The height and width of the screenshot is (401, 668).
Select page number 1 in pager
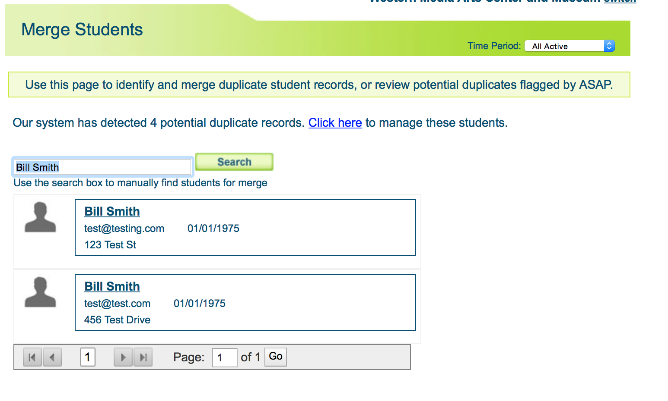click(88, 357)
